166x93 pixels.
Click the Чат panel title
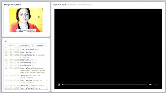tap(6, 41)
